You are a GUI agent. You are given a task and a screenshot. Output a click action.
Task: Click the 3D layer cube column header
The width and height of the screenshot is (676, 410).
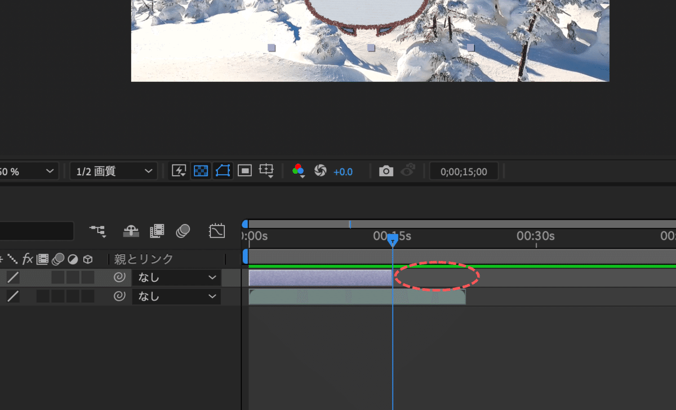pos(87,259)
